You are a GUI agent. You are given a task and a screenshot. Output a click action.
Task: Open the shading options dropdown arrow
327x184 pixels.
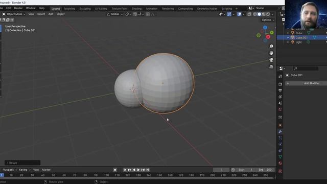point(272,14)
